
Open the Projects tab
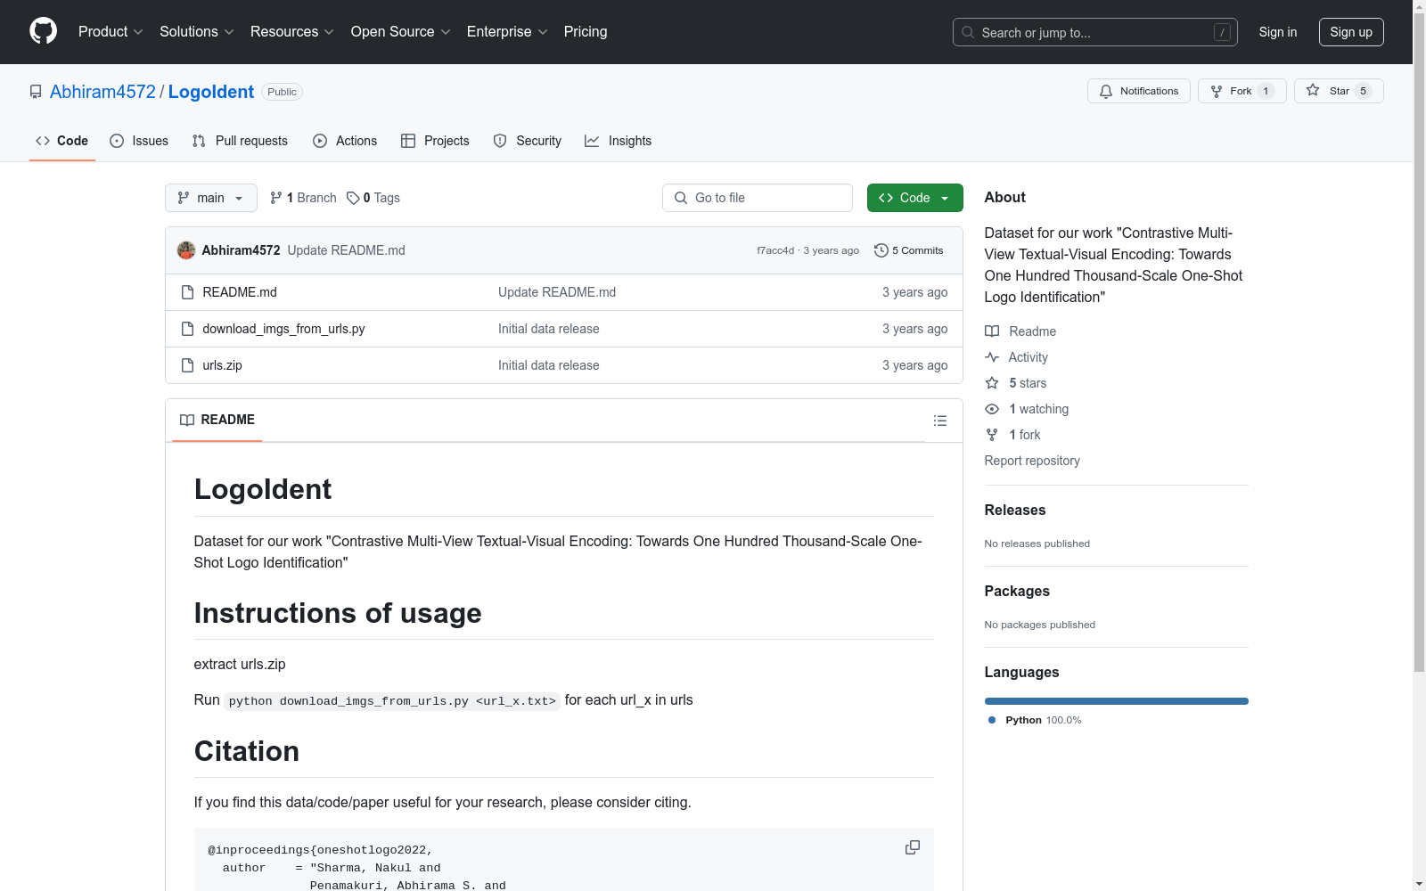point(435,141)
